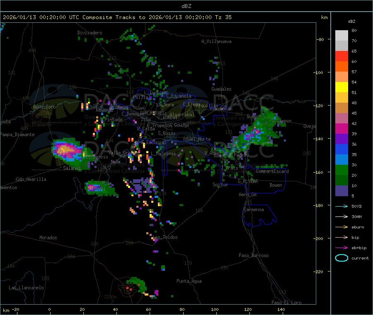This screenshot has height=315, width=373.
Task: Click the 'G_Campos' map label
Action: click(281, 121)
